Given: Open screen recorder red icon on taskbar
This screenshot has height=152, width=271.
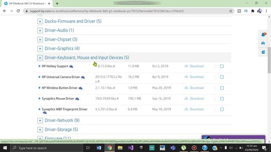Looking at the screenshot, I should (x=194, y=148).
